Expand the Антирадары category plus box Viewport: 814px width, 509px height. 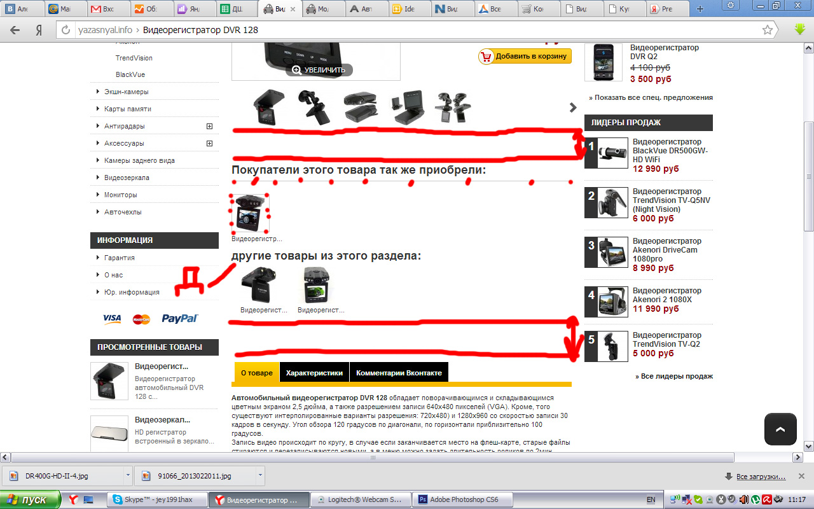(209, 126)
